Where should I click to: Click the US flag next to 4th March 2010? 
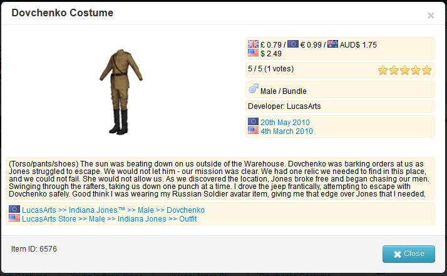coord(254,131)
